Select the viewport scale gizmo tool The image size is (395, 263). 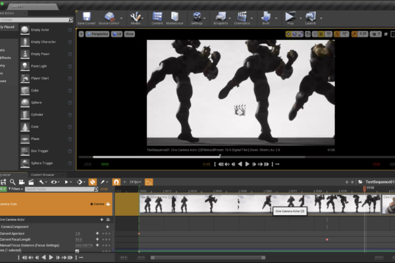pyautogui.click(x=301, y=34)
